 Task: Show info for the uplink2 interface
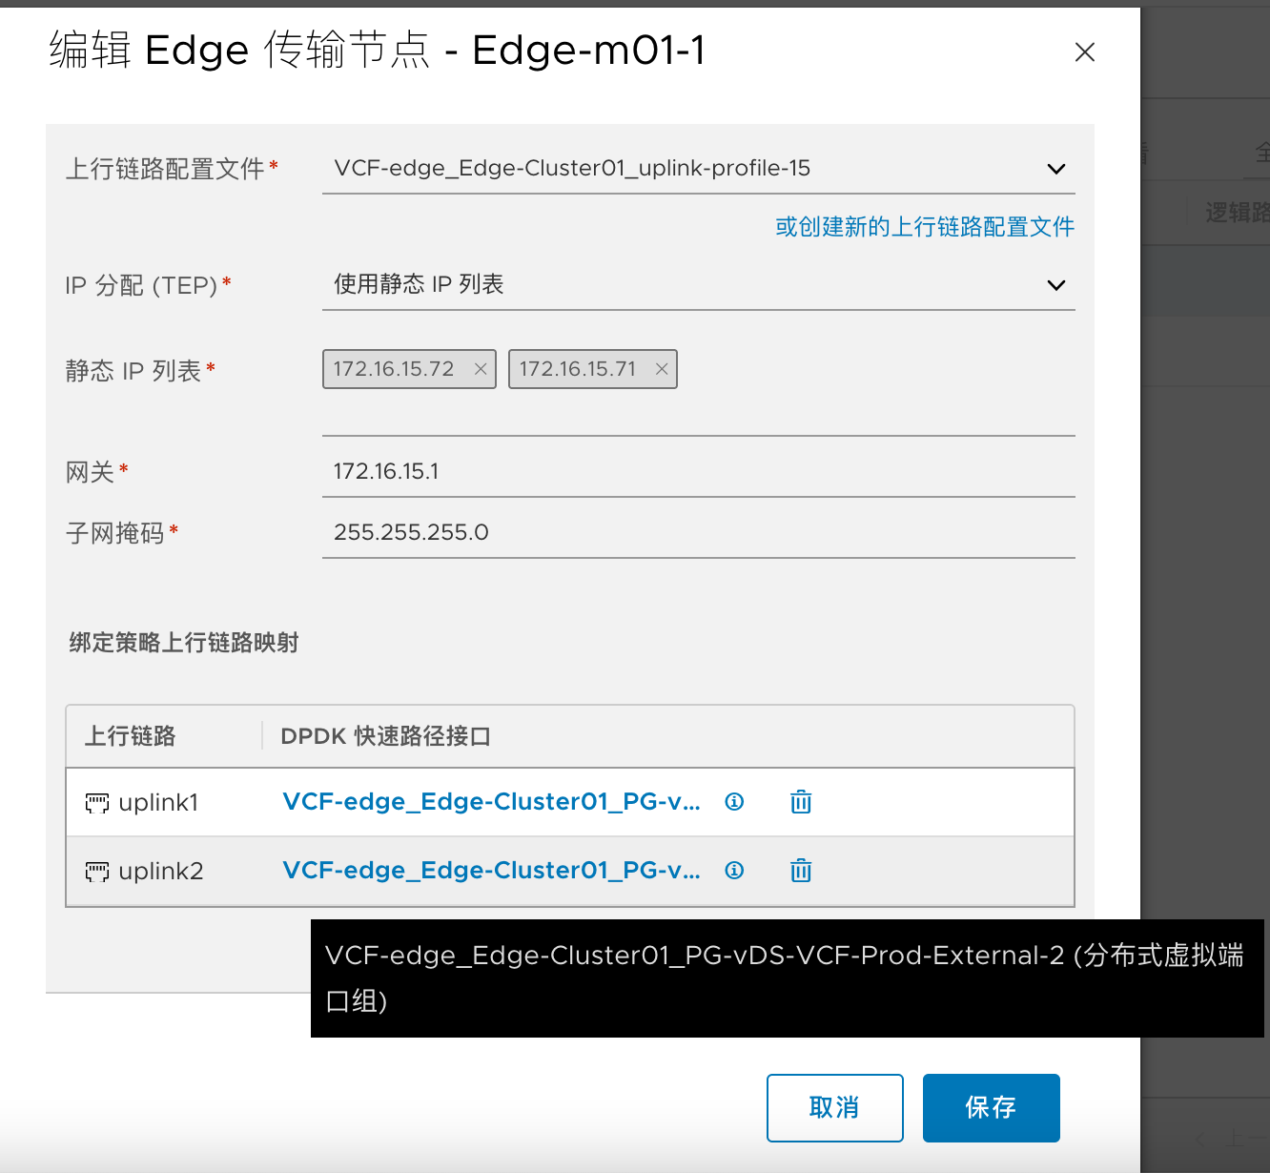pyautogui.click(x=734, y=871)
